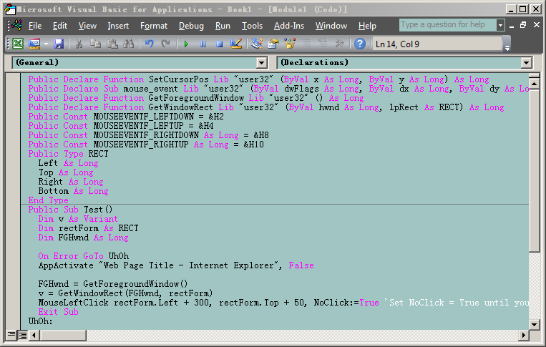Open the Insert menu
Screen dimensions: 546x347
(x=118, y=26)
